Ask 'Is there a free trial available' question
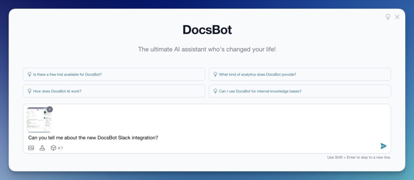 point(67,74)
